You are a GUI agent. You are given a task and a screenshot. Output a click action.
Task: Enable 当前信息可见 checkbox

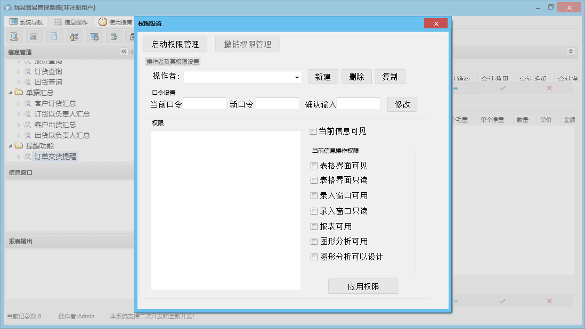(313, 131)
